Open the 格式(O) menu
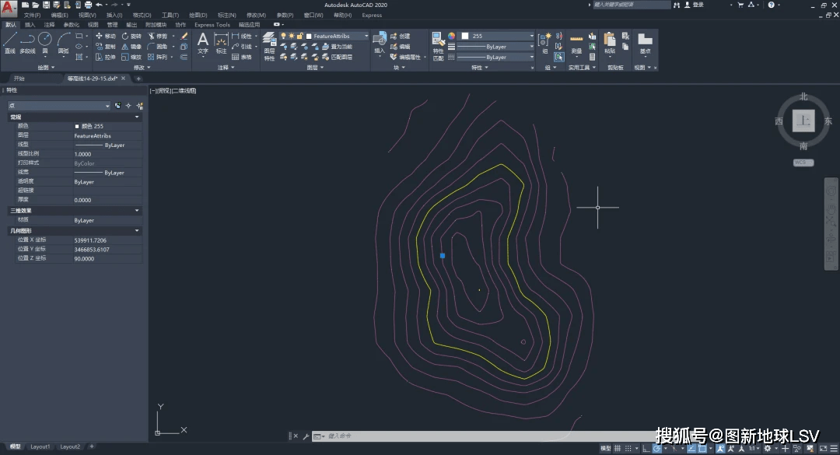Viewport: 840px width, 455px height. click(142, 15)
